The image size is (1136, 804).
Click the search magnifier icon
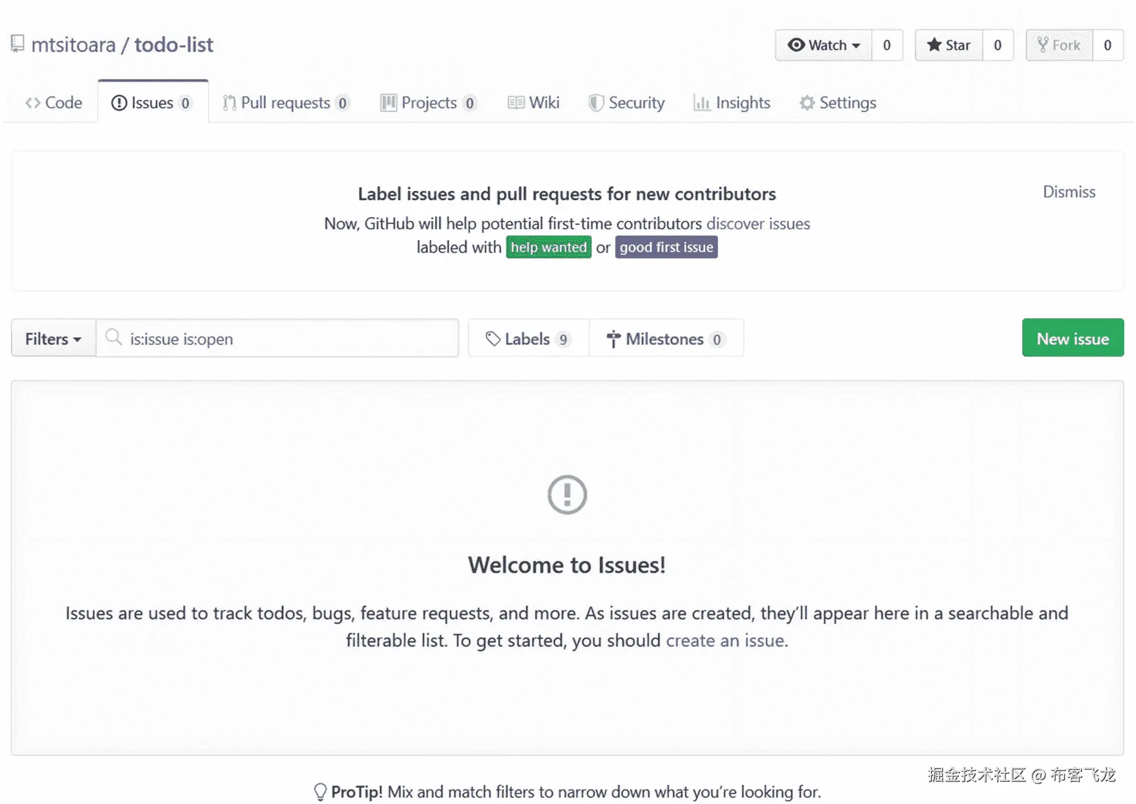pos(114,338)
